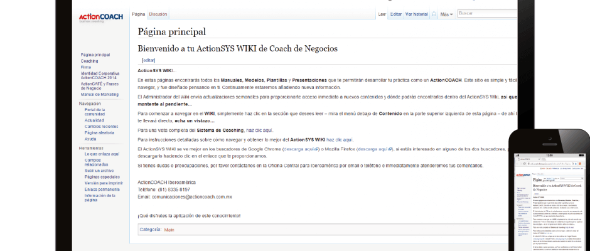Viewport: 590px width, 251px height.
Task: Open Página aleatoria link
Action: click(99, 132)
